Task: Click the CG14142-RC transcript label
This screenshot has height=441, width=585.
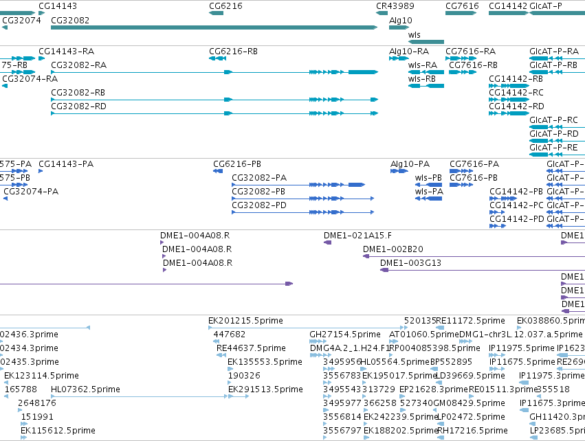Action: 516,93
